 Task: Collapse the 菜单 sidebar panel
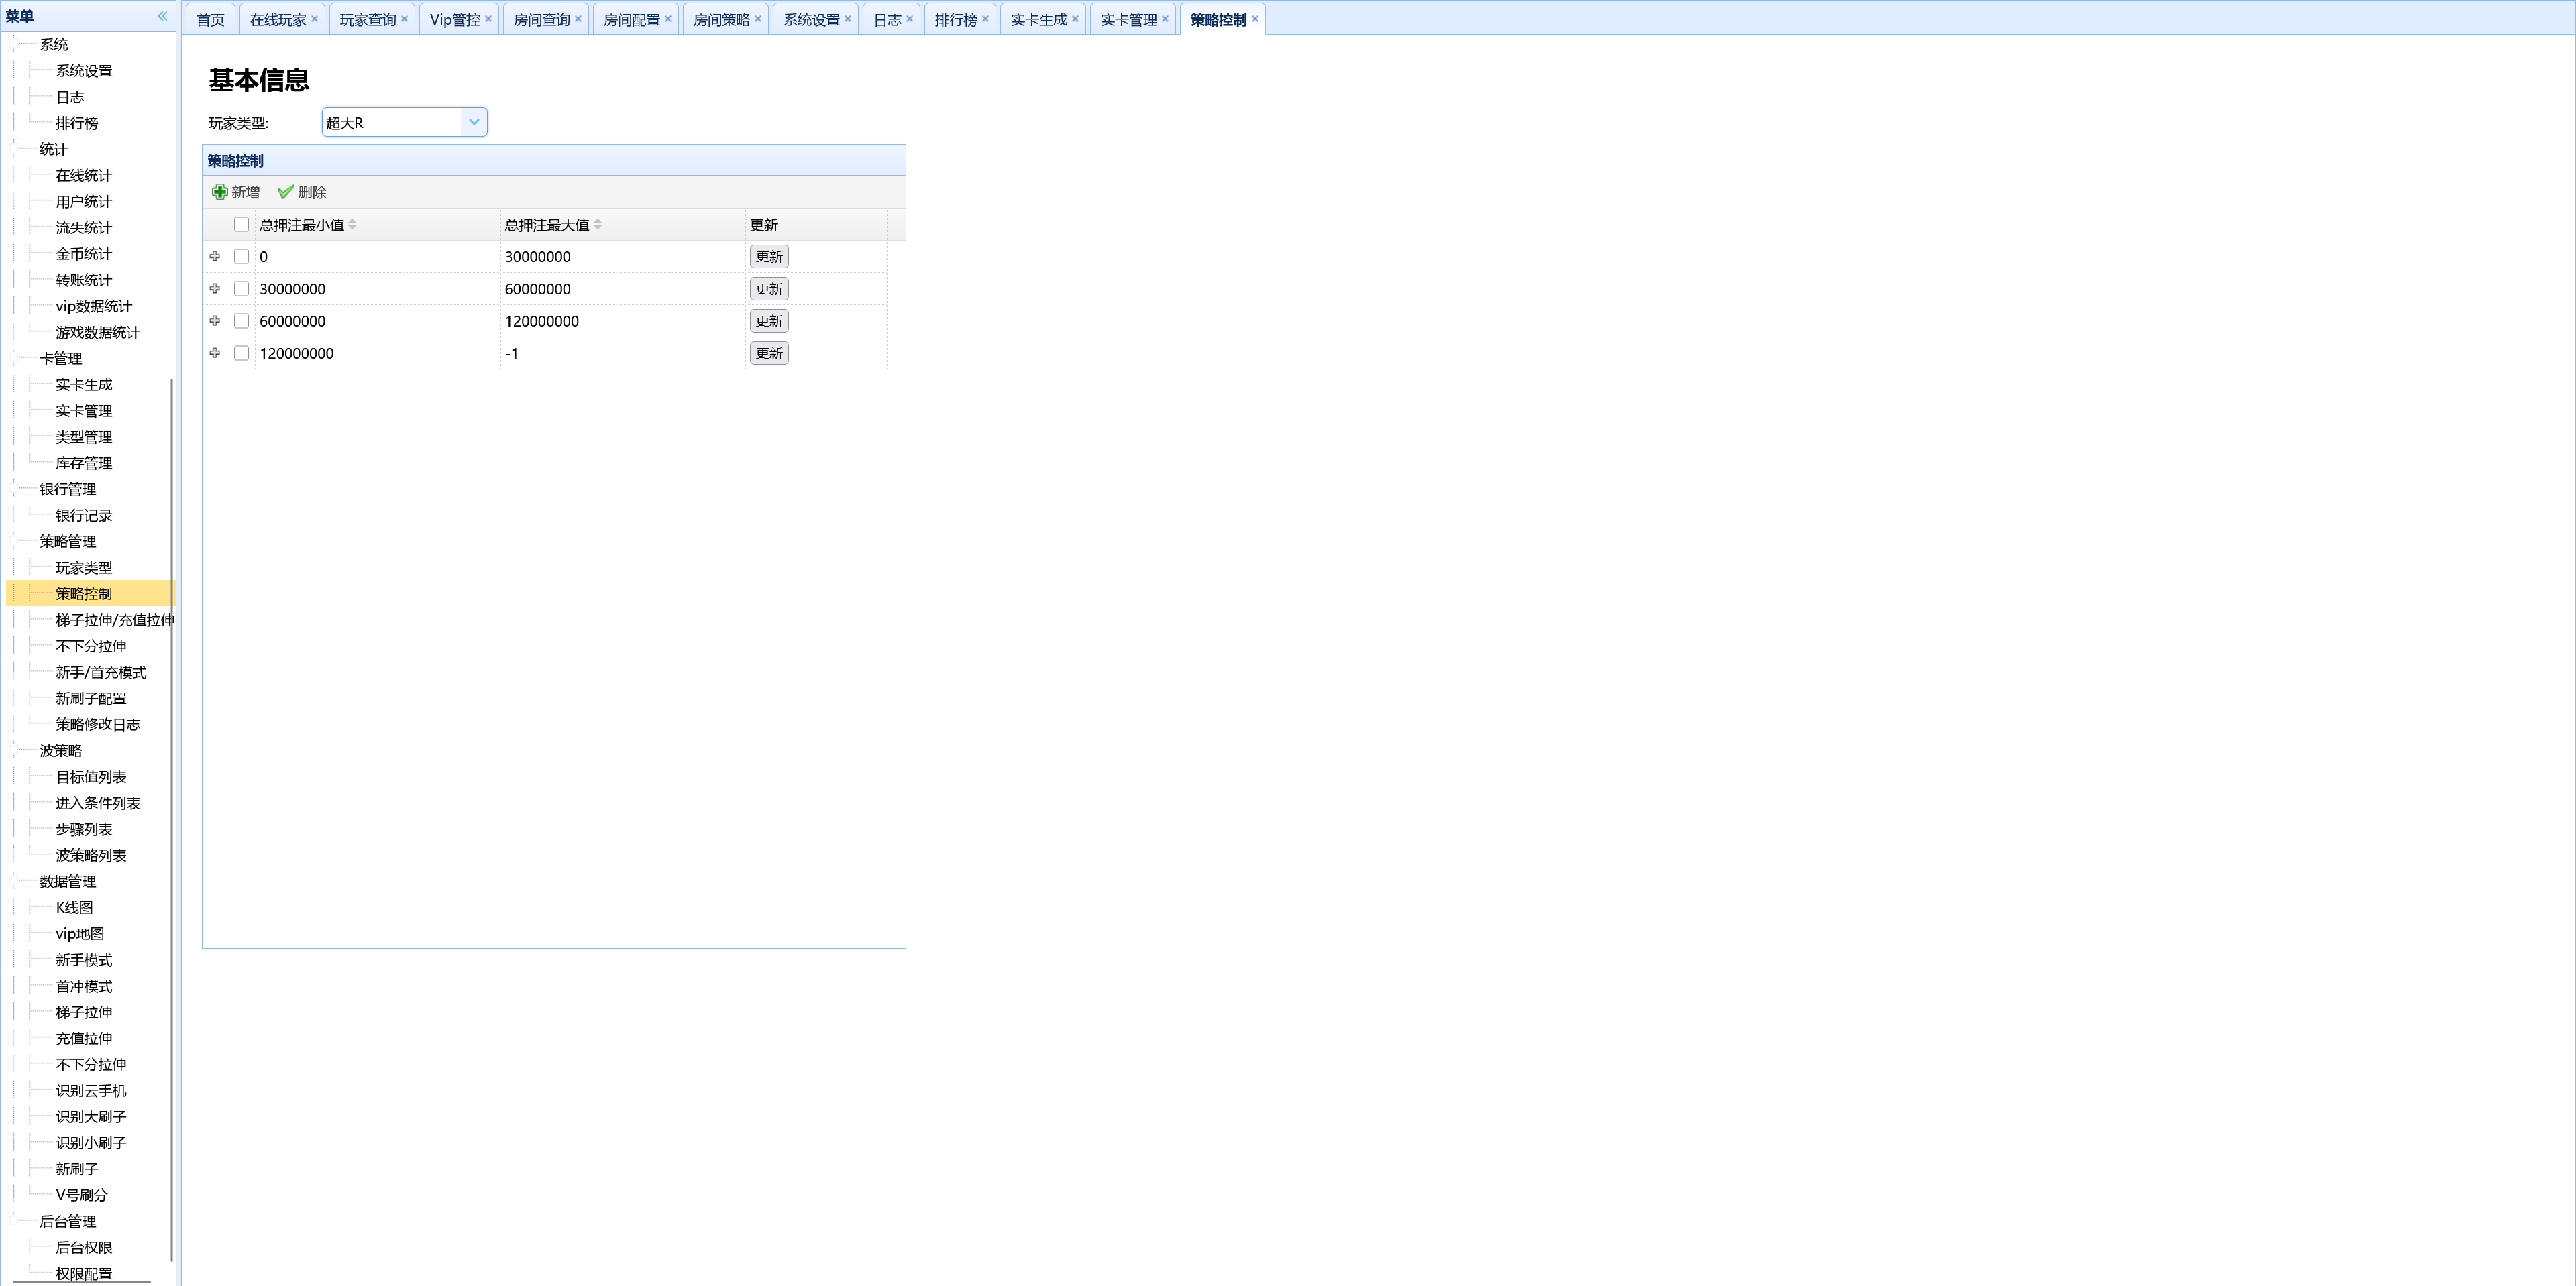point(162,16)
